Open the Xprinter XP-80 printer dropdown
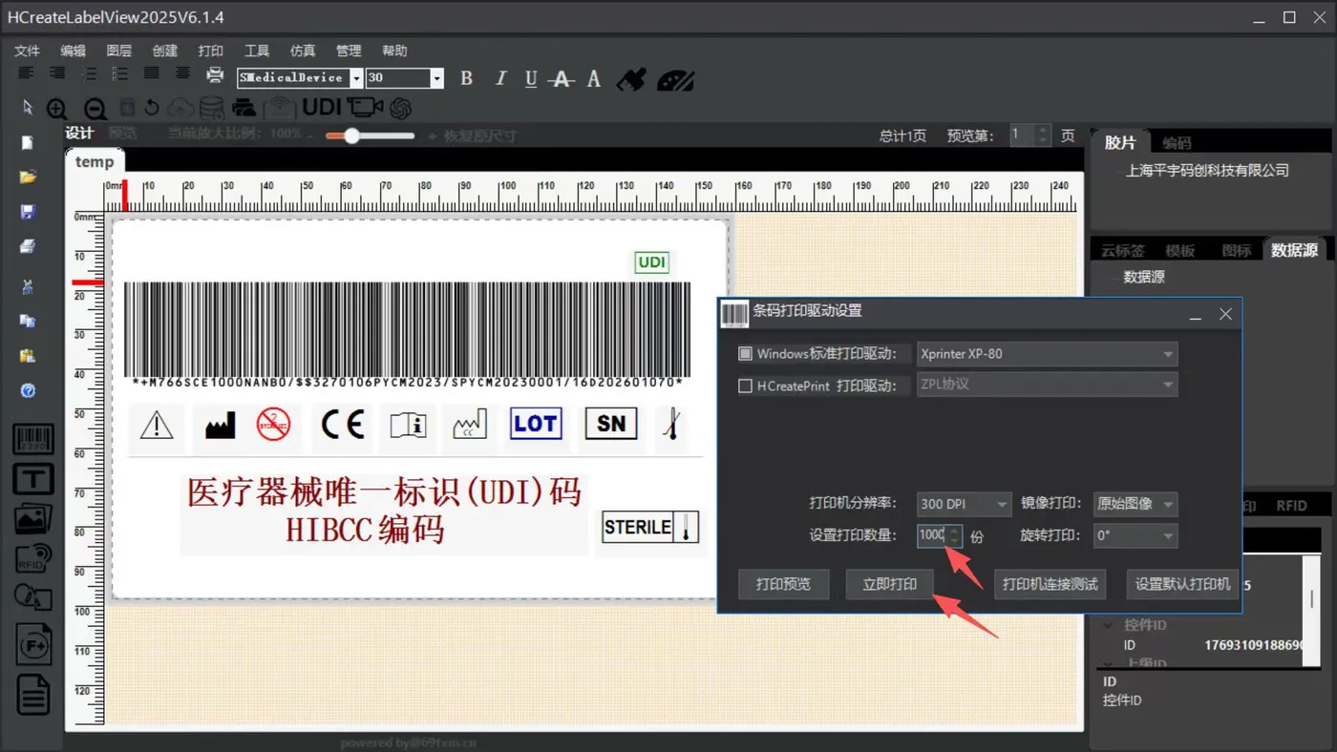Image resolution: width=1337 pixels, height=752 pixels. pos(1047,354)
